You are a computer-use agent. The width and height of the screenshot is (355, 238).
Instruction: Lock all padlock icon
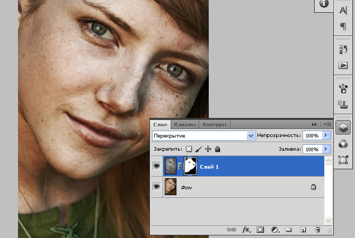tap(217, 149)
